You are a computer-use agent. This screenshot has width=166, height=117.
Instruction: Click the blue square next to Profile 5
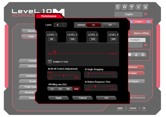[x=148, y=22]
